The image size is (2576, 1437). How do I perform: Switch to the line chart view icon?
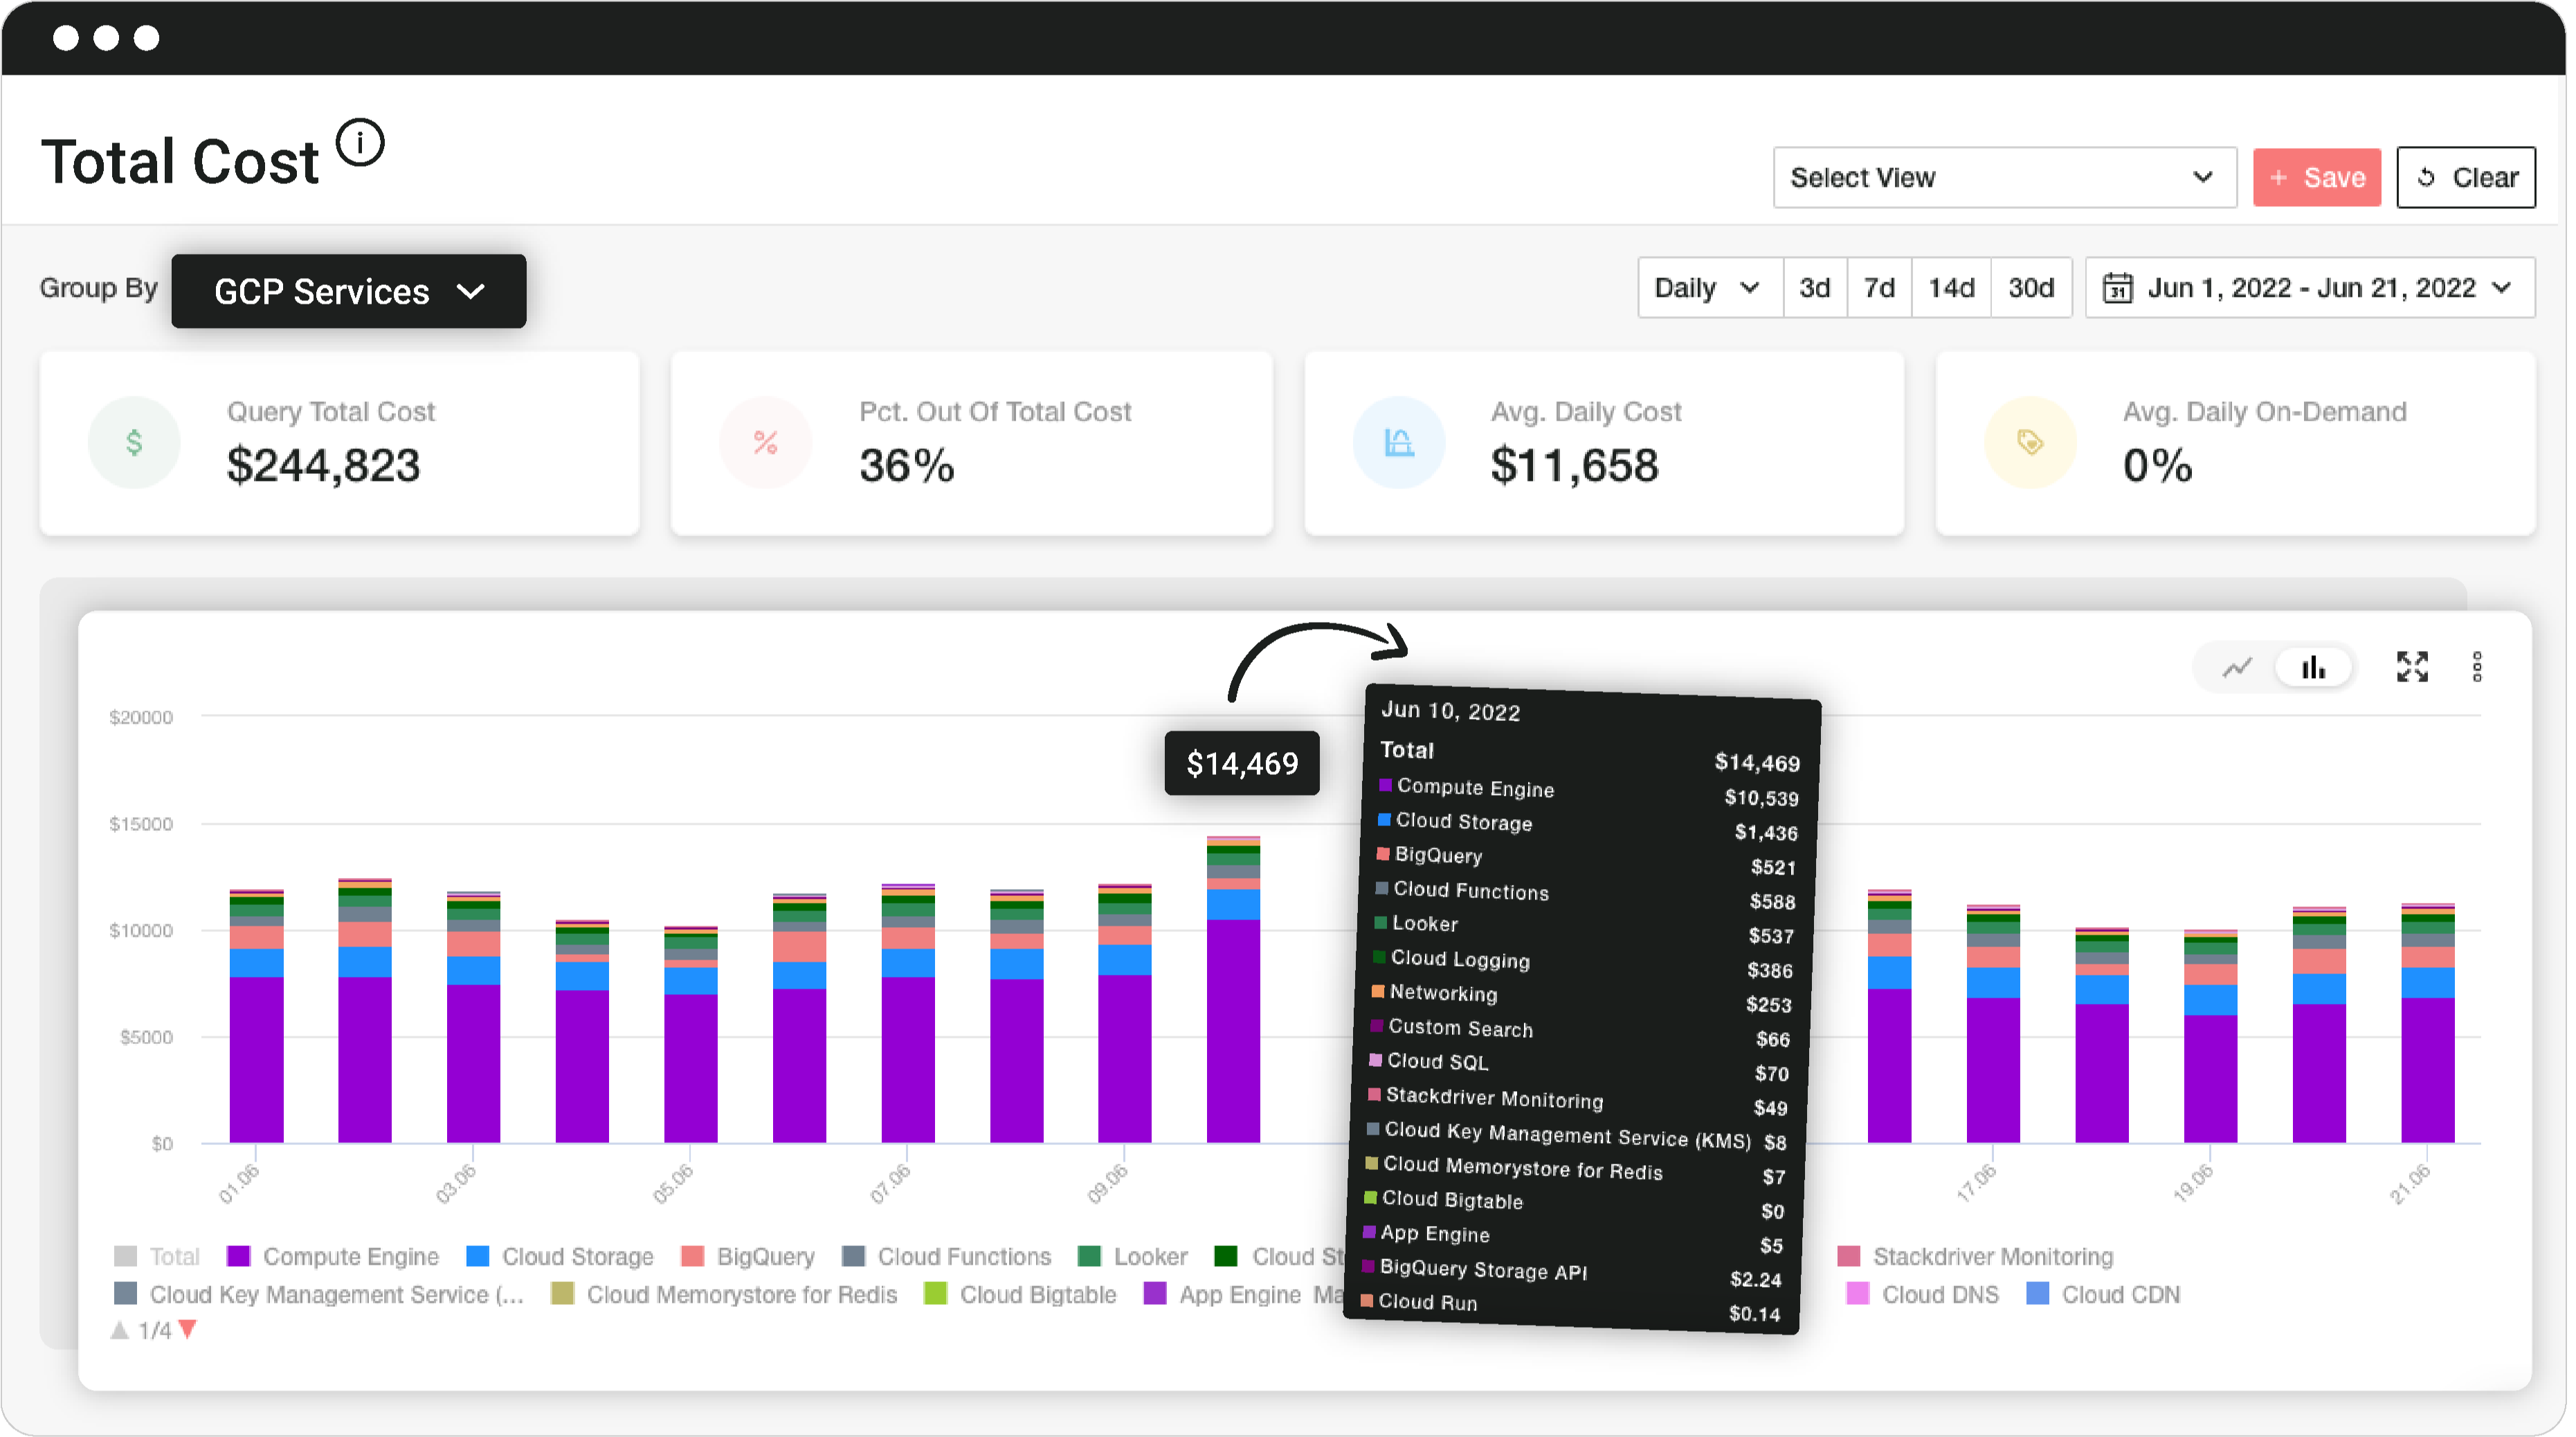(x=2238, y=667)
